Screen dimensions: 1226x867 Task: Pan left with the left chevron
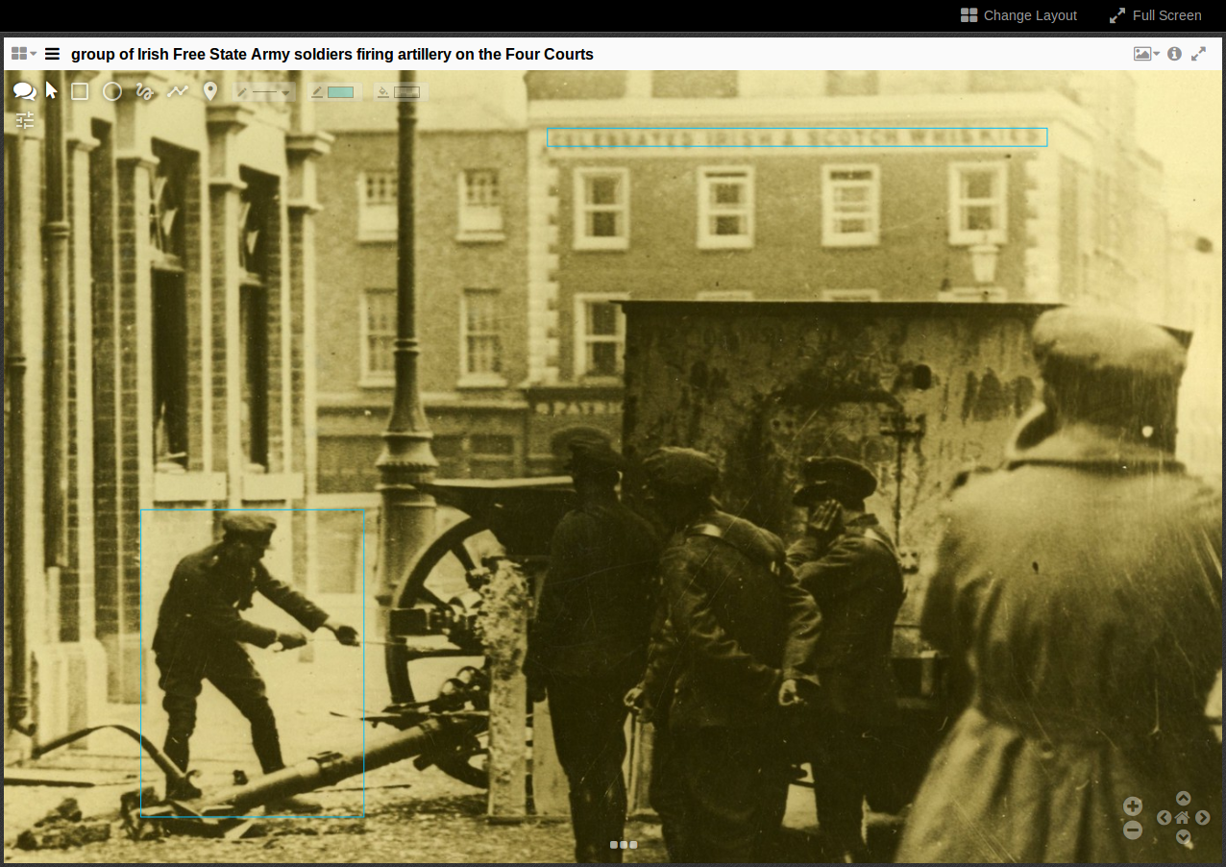(1165, 818)
